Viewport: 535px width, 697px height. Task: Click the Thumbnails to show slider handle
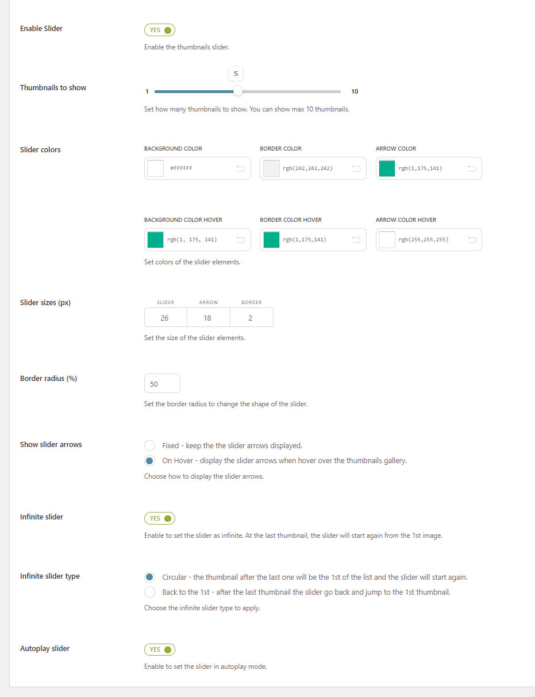coord(237,91)
